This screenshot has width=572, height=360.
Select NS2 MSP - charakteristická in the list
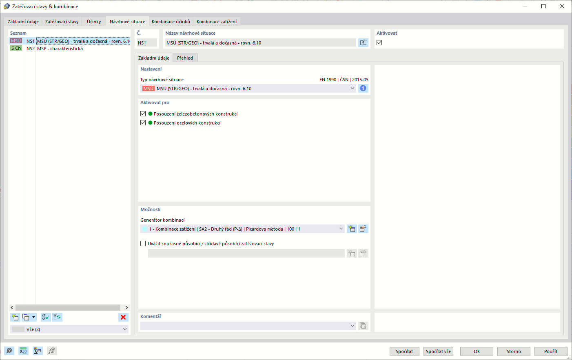69,49
